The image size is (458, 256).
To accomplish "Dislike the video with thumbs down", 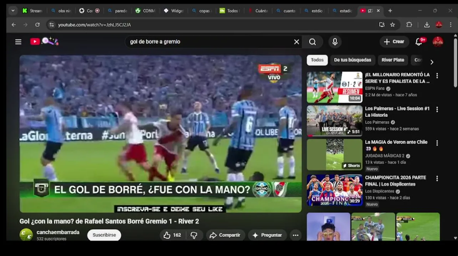I will point(194,235).
